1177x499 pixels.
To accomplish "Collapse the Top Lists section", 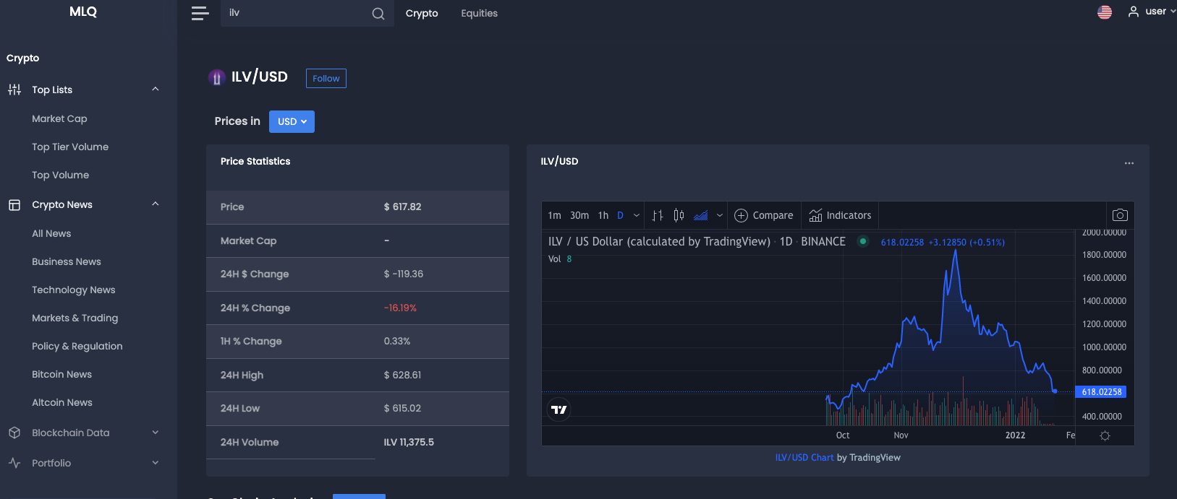I will click(x=156, y=90).
